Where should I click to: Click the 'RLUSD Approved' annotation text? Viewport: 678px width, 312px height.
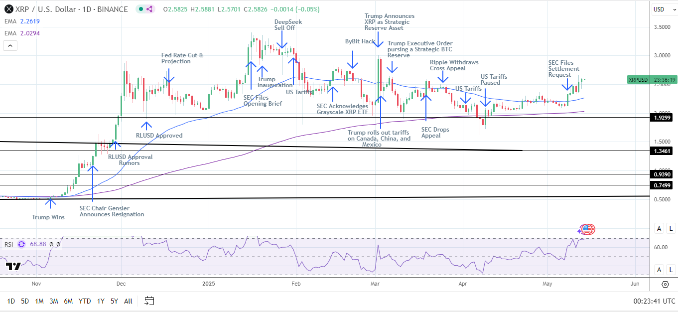(x=159, y=136)
